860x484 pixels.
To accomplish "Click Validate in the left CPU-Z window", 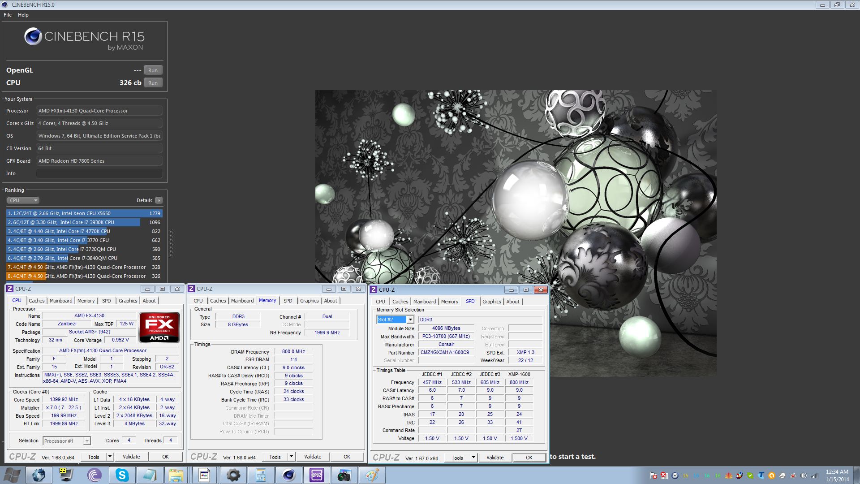I will click(131, 457).
